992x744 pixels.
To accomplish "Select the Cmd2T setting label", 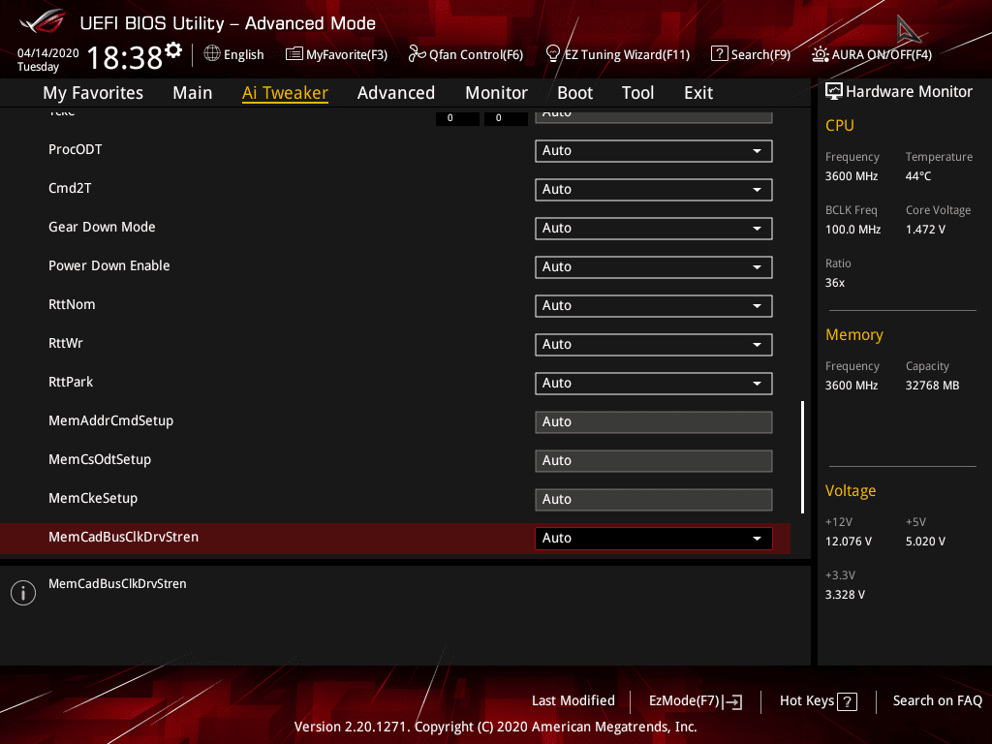I will (70, 188).
